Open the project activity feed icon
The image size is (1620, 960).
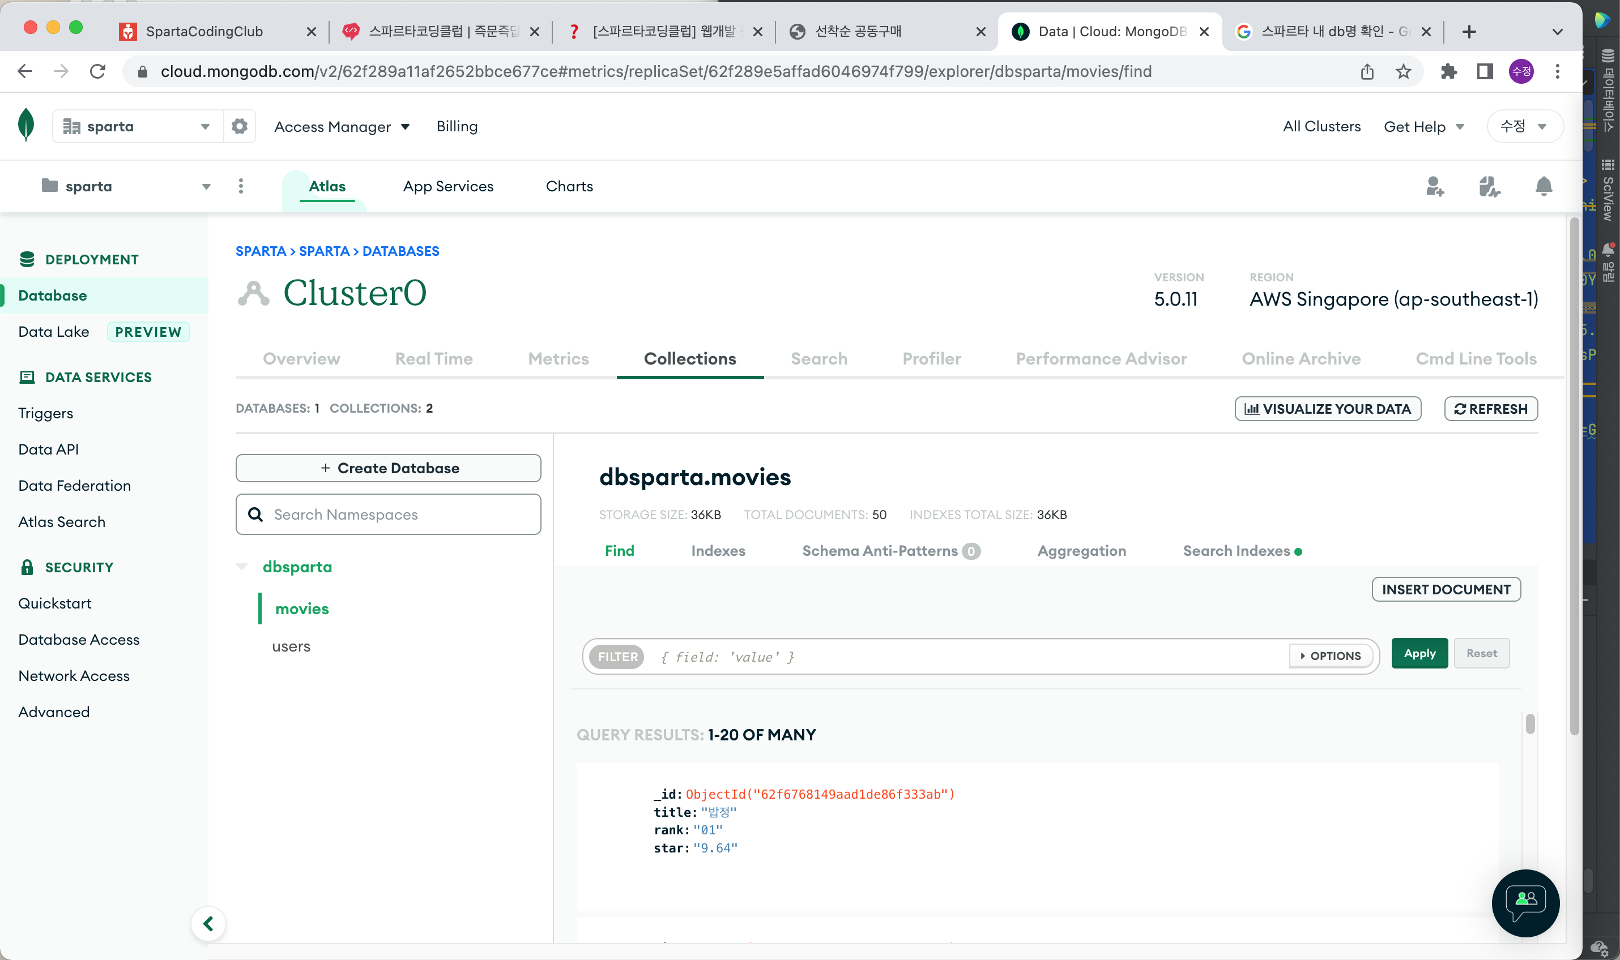[1489, 186]
